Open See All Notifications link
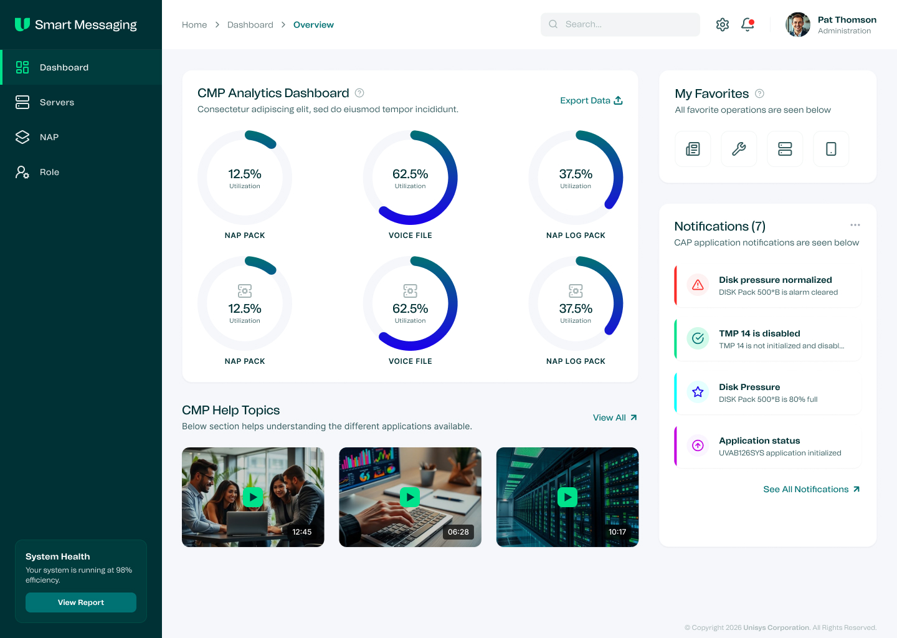Screen dimensions: 897x638 (x=811, y=489)
